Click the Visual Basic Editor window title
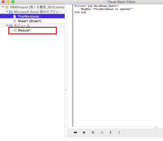The height and width of the screenshot is (141, 163). click(x=122, y=2)
